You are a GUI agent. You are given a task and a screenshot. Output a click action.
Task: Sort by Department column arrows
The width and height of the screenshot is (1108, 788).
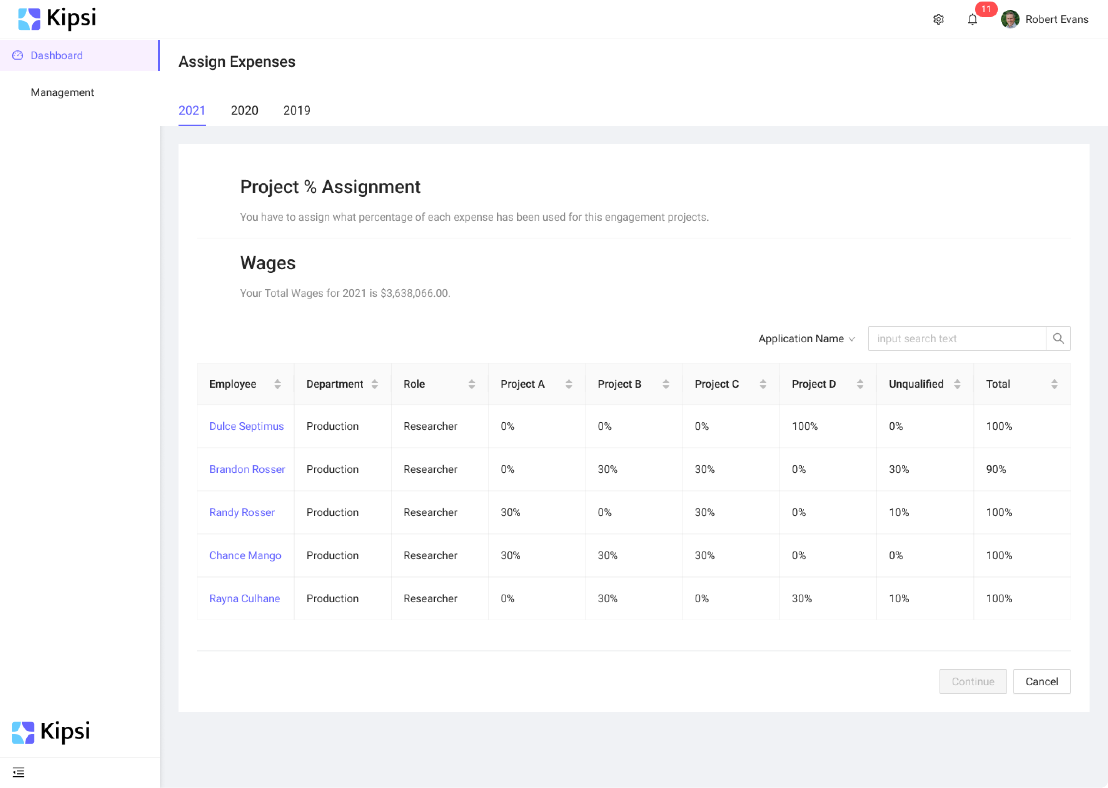point(374,384)
